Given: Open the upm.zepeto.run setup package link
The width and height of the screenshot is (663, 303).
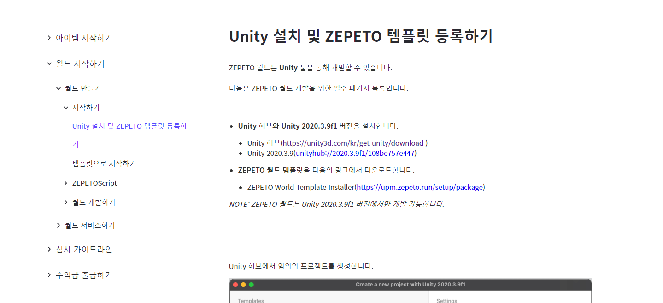Looking at the screenshot, I should click(420, 187).
